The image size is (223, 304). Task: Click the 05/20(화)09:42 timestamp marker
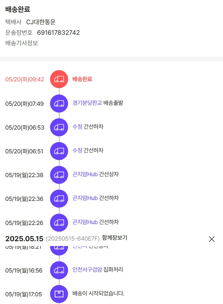(x=25, y=79)
